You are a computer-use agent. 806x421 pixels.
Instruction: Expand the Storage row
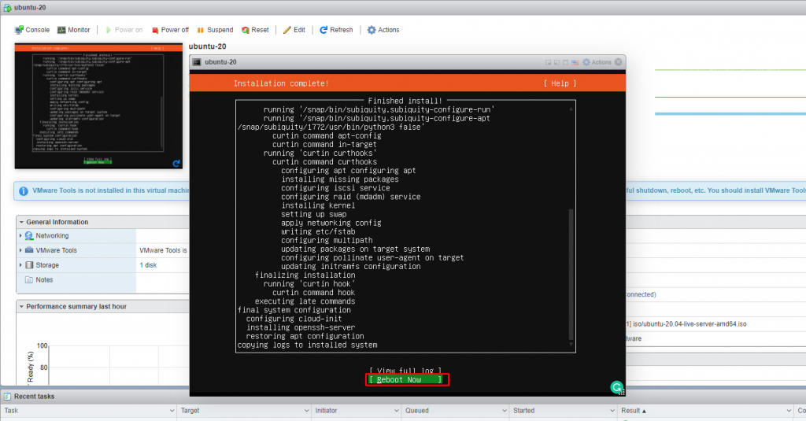[21, 265]
